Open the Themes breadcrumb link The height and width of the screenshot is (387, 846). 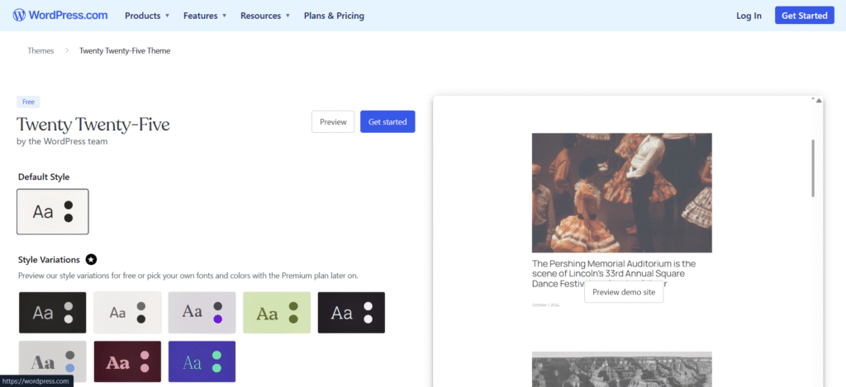41,50
